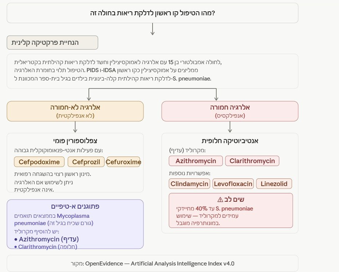
Task: Select the Cefpodoxime chip
Action: pos(39,162)
